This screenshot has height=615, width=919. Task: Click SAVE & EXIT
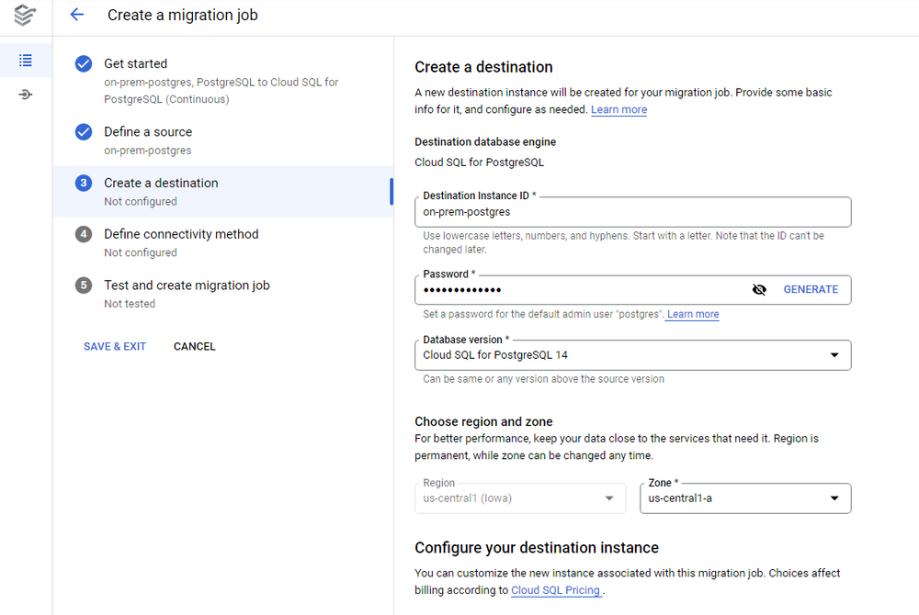click(x=114, y=346)
